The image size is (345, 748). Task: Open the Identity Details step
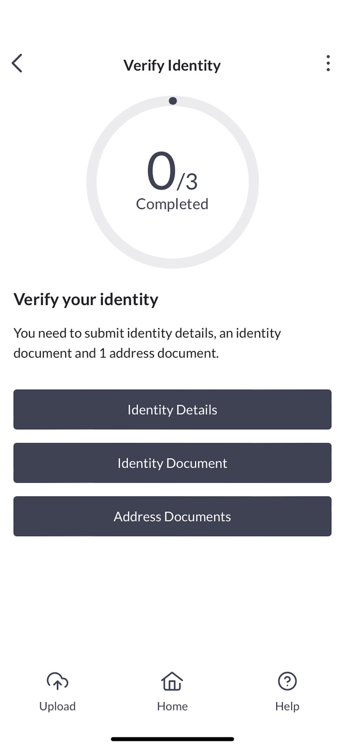pyautogui.click(x=172, y=409)
